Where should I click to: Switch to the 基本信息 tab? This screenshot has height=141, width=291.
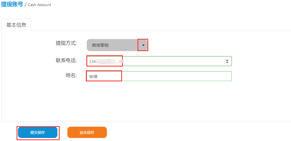16,25
